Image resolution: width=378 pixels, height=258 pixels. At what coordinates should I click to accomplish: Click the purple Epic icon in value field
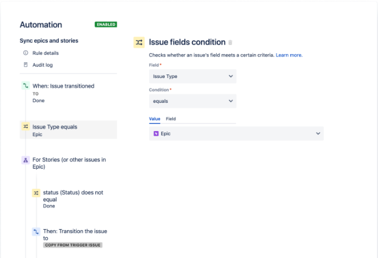click(x=155, y=133)
